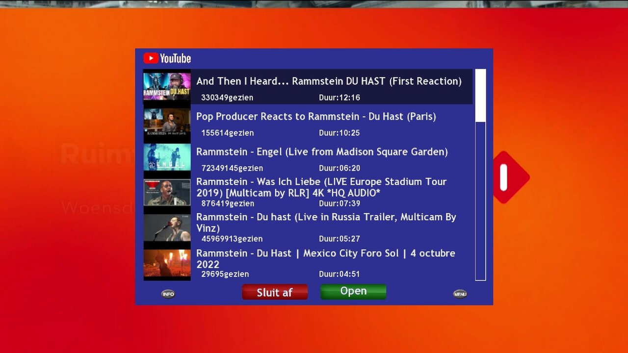Open thumbnail of Du hast Russia Trailer

[x=167, y=227]
